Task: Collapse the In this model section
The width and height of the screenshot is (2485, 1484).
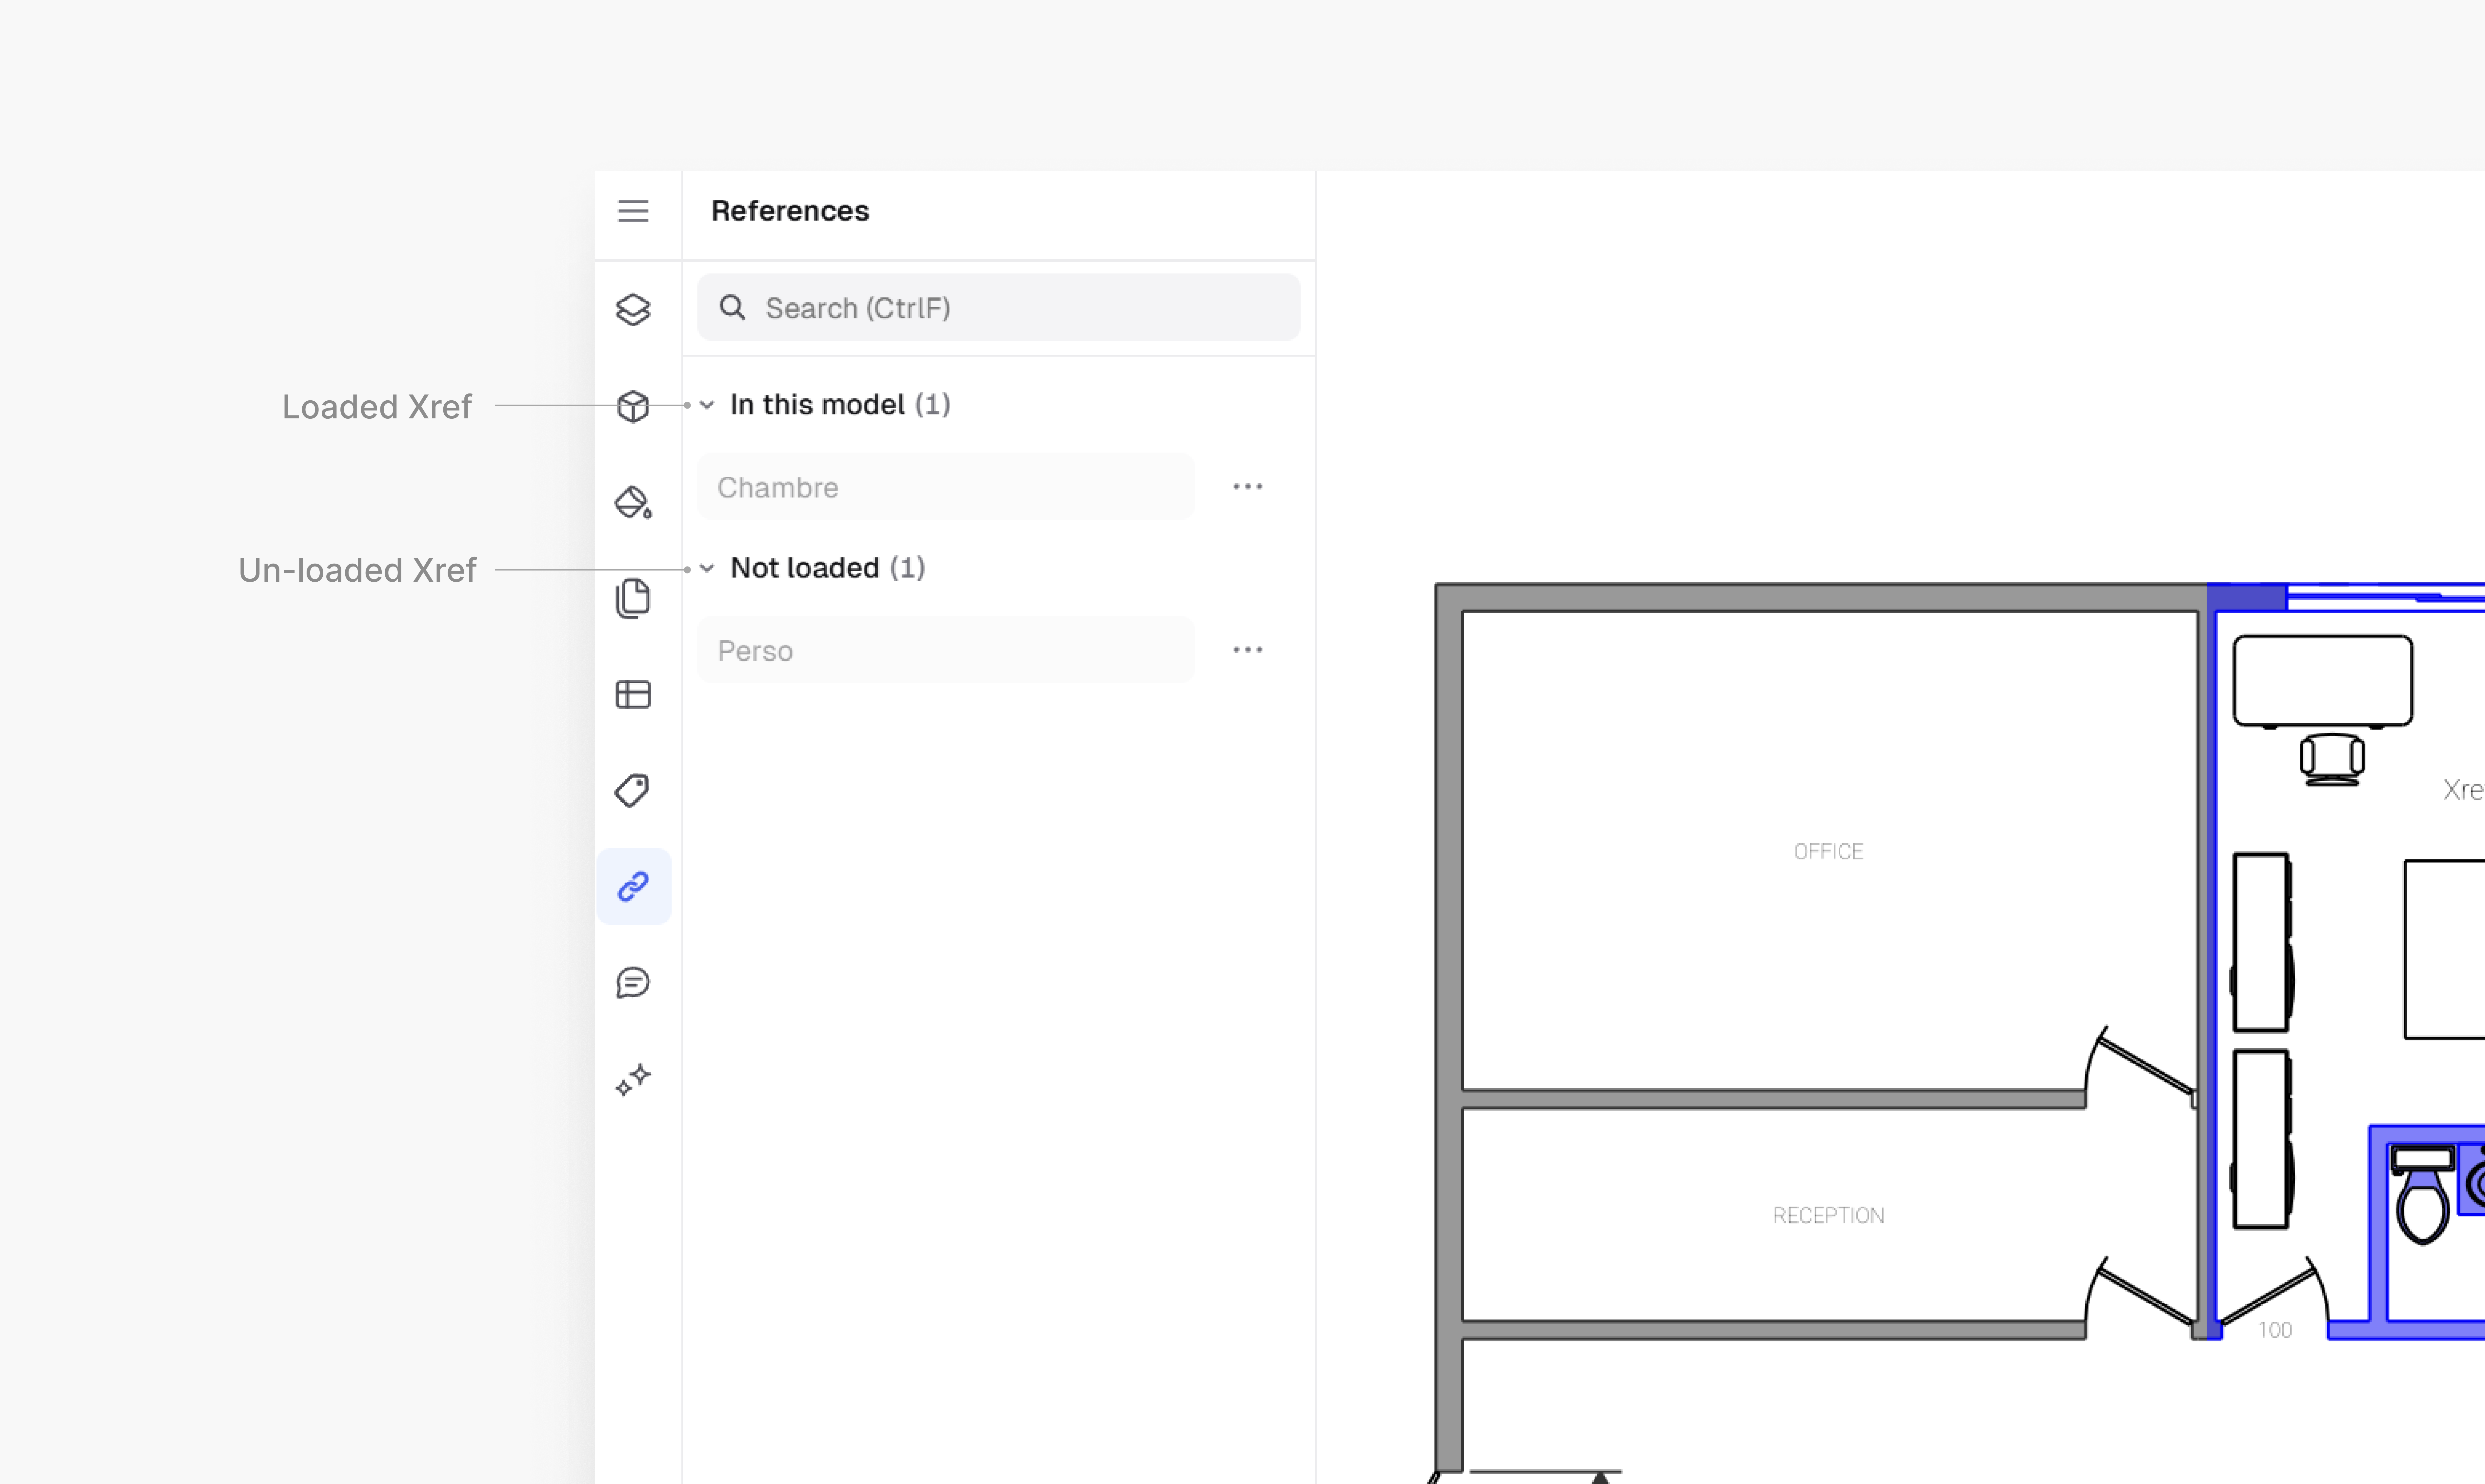Action: pyautogui.click(x=707, y=405)
